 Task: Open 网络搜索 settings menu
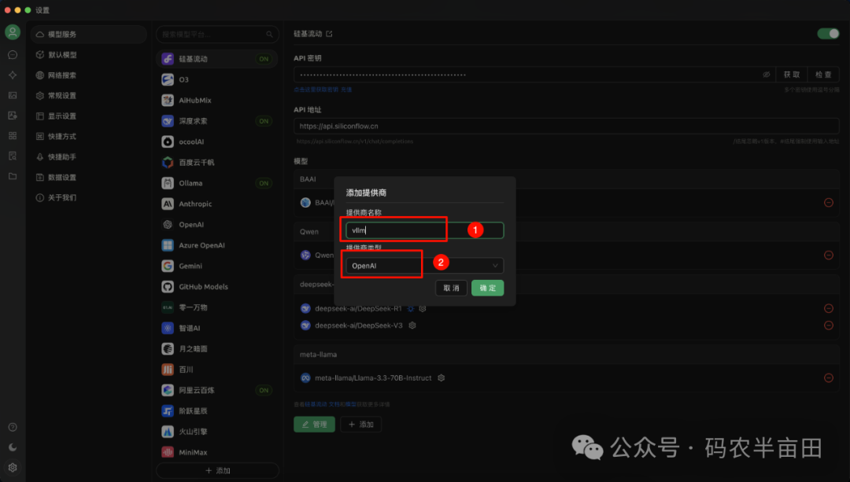click(x=88, y=75)
